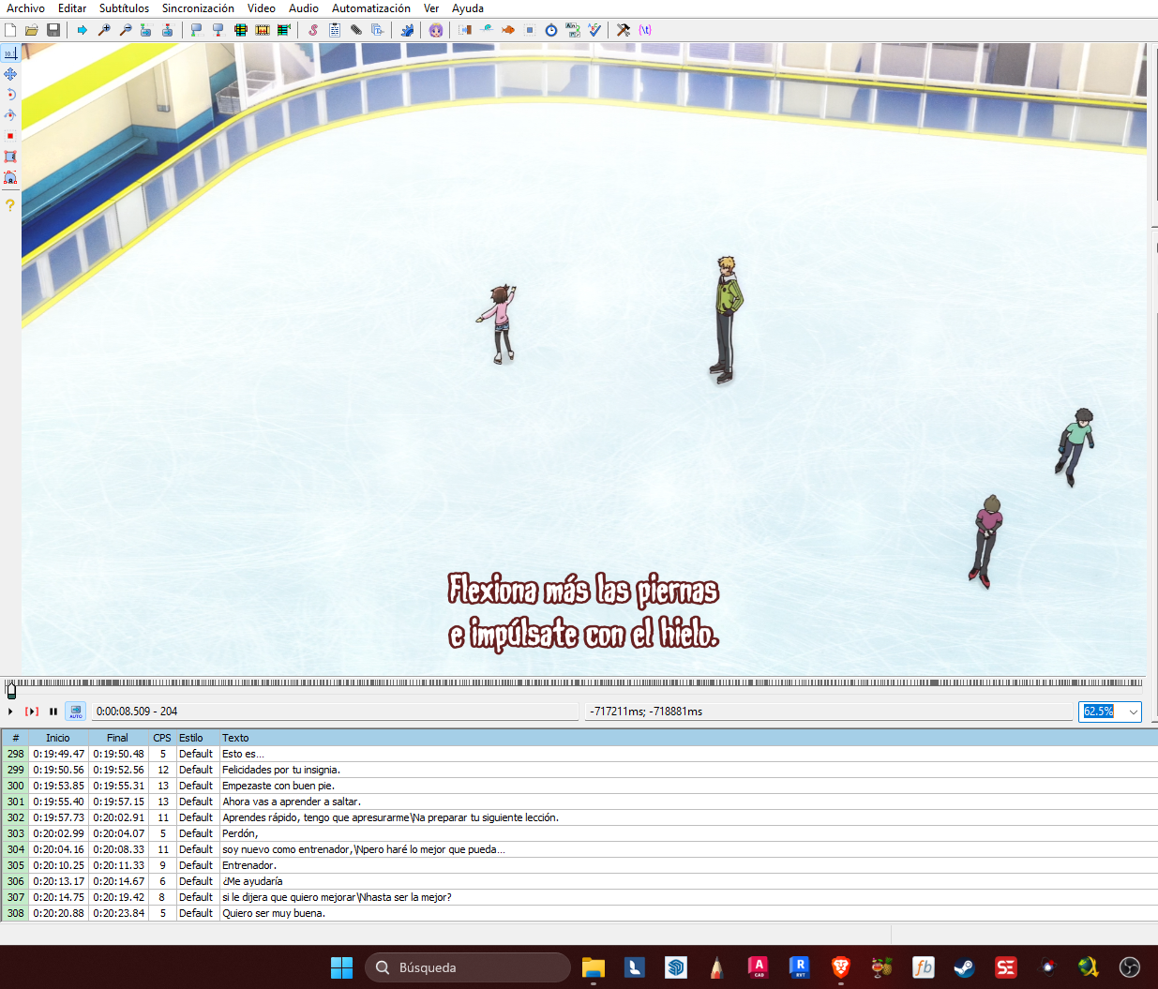The image size is (1158, 989).
Task: Open the Editar menu
Action: click(72, 8)
